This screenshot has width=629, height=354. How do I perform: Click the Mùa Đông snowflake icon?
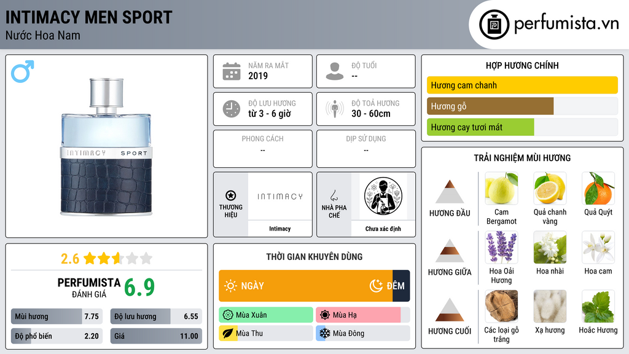tap(324, 333)
